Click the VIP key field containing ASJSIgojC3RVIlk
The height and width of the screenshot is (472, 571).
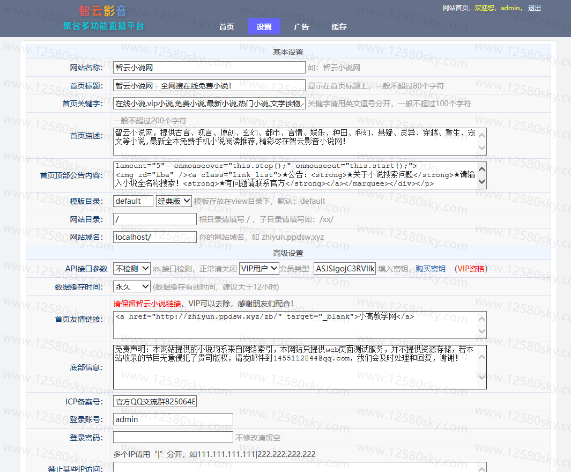pyautogui.click(x=344, y=268)
